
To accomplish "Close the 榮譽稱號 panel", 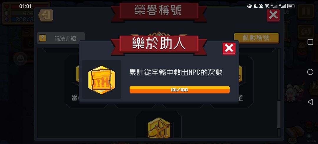I will 273,15.
